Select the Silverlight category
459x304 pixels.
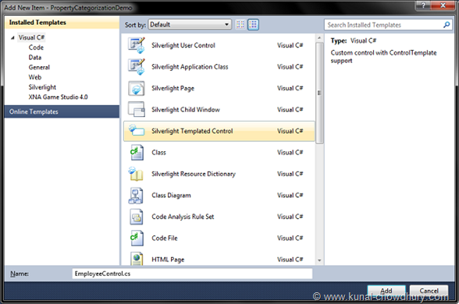[x=42, y=87]
